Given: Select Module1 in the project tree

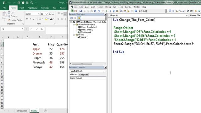Looking at the screenshot, I should click(x=84, y=37).
